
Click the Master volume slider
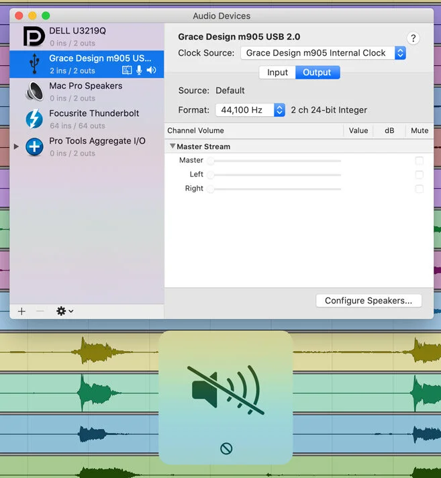tap(274, 160)
